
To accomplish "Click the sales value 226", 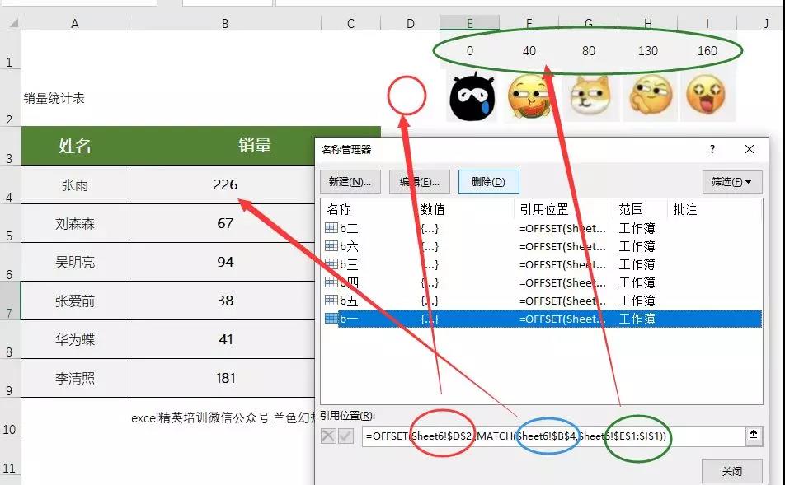I will coord(225,185).
